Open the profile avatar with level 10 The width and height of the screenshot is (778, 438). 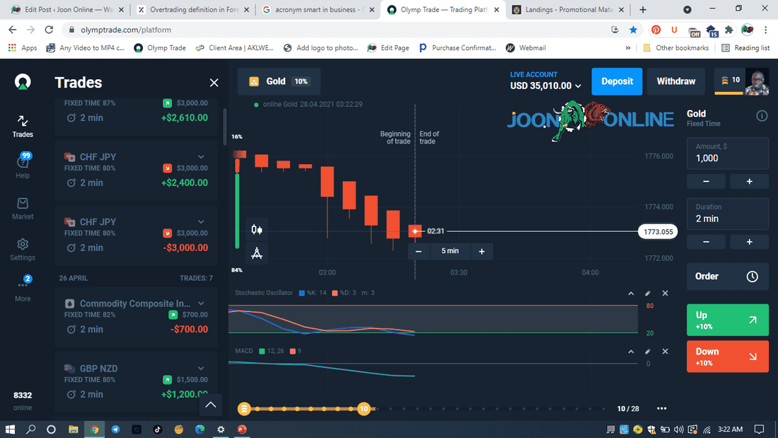pos(742,82)
